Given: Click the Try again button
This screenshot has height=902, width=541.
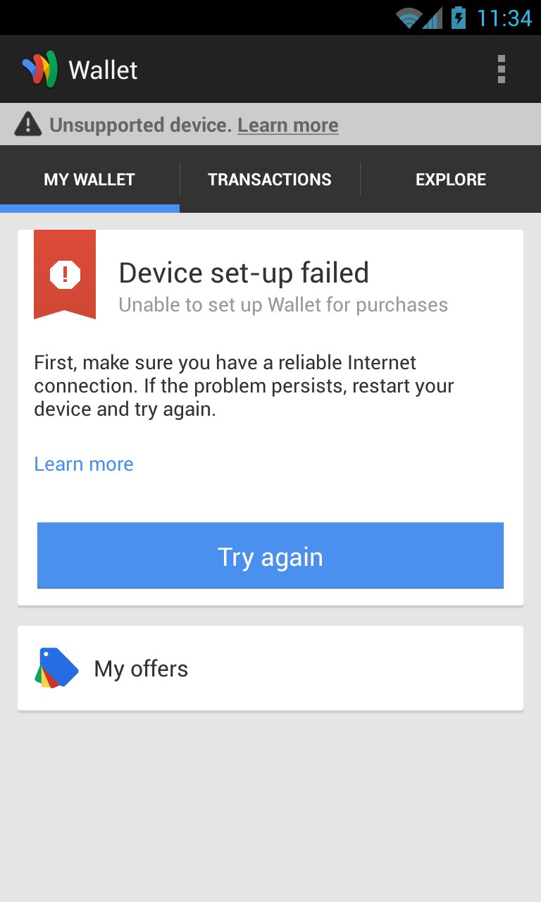Looking at the screenshot, I should point(270,555).
